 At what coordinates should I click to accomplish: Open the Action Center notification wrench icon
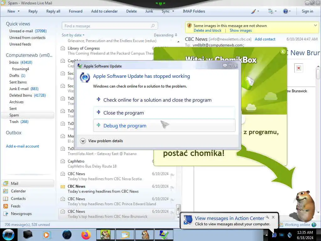[267, 217]
